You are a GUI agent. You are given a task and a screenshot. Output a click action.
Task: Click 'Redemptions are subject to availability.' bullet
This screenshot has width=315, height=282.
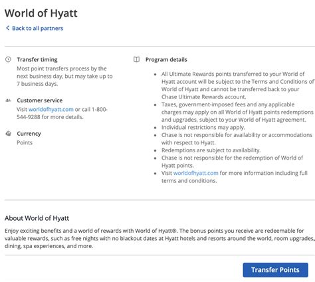point(211,150)
